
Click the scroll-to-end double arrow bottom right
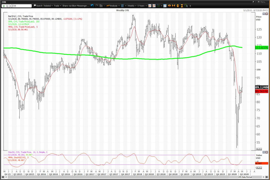[267, 177]
